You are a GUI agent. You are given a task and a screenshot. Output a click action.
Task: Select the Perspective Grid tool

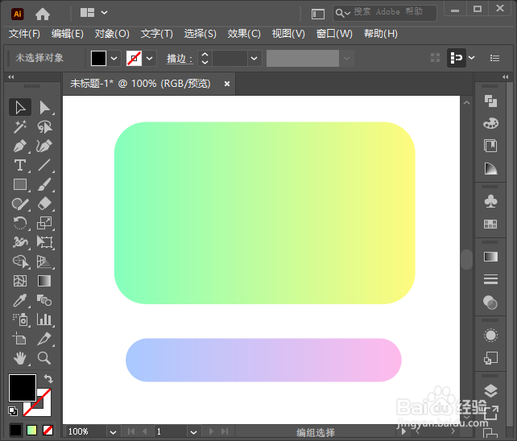click(44, 262)
